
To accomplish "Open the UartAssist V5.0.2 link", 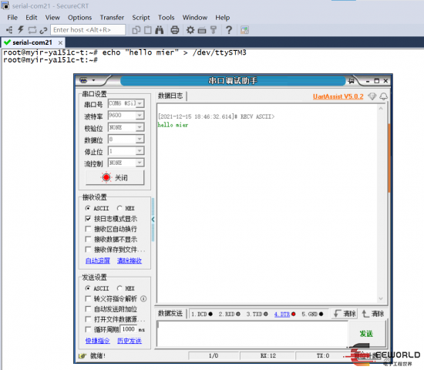I will coord(338,96).
